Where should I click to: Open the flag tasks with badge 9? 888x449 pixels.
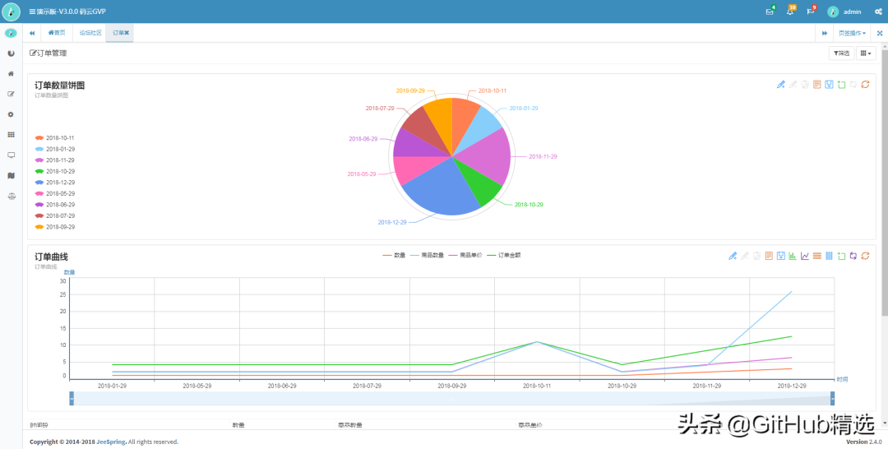pos(811,12)
